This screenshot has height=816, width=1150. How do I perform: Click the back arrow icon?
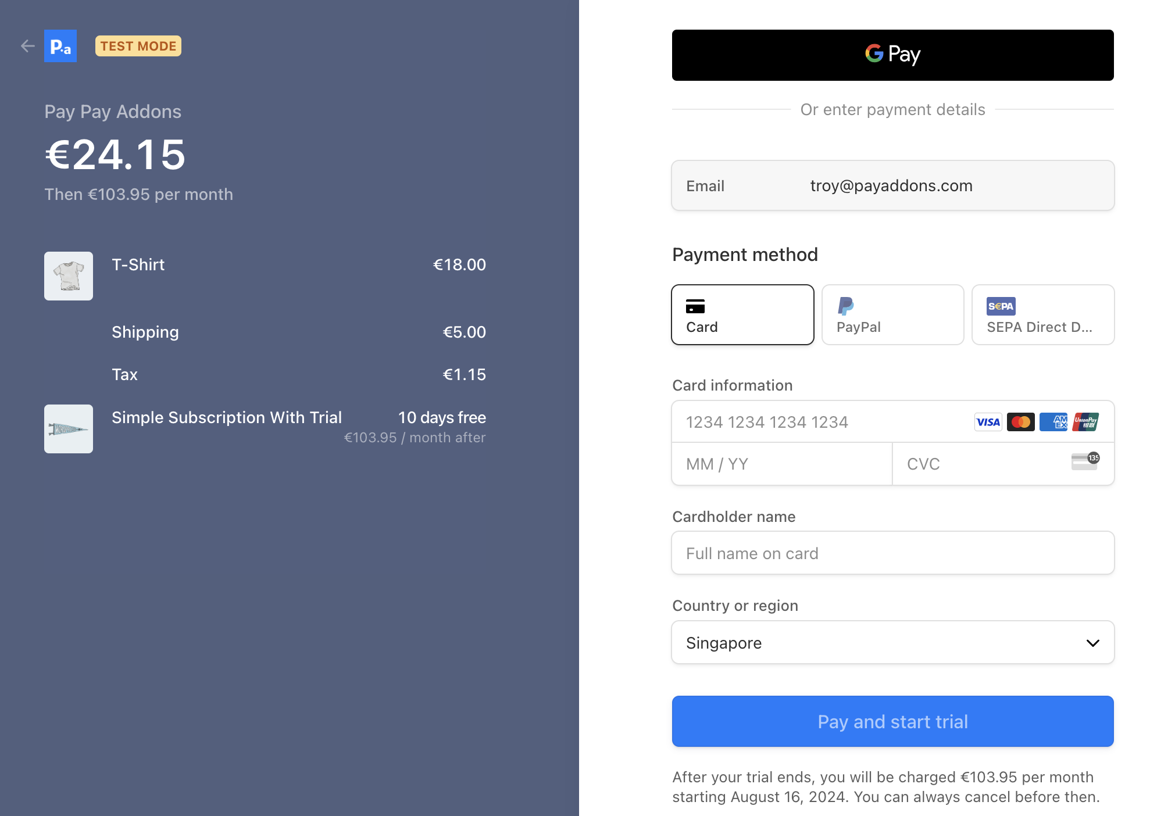click(27, 46)
